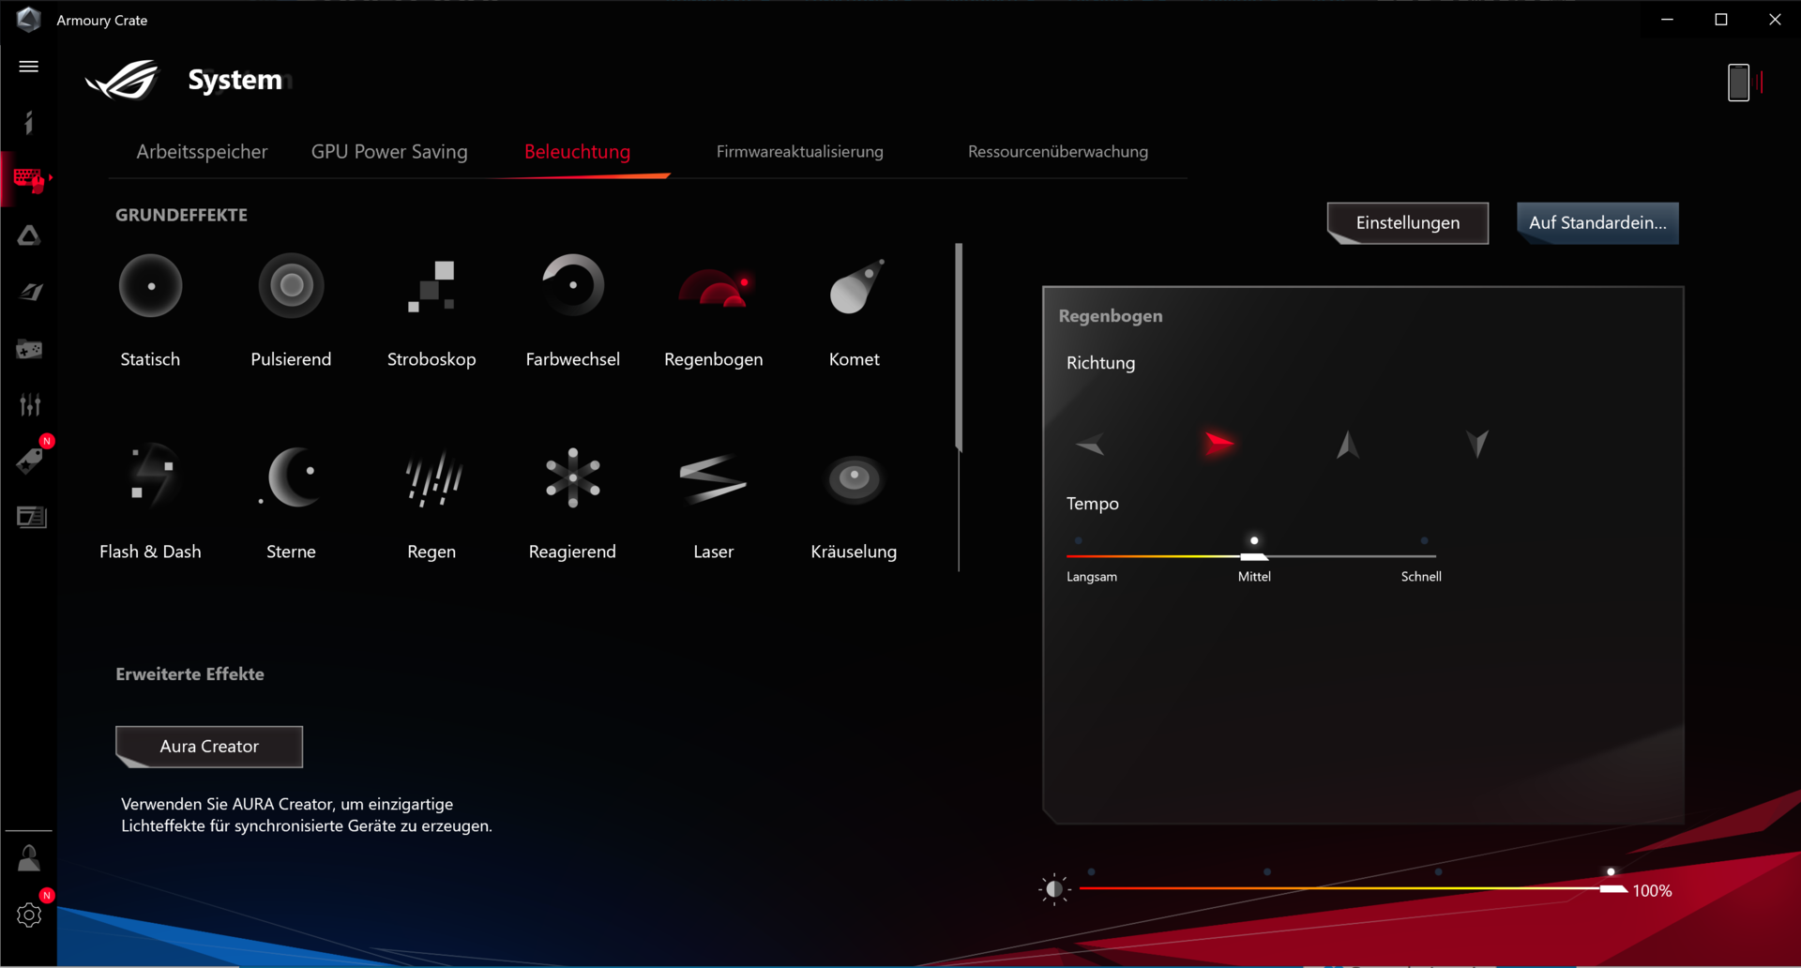Set rainbow direction to up arrow

[1348, 444]
